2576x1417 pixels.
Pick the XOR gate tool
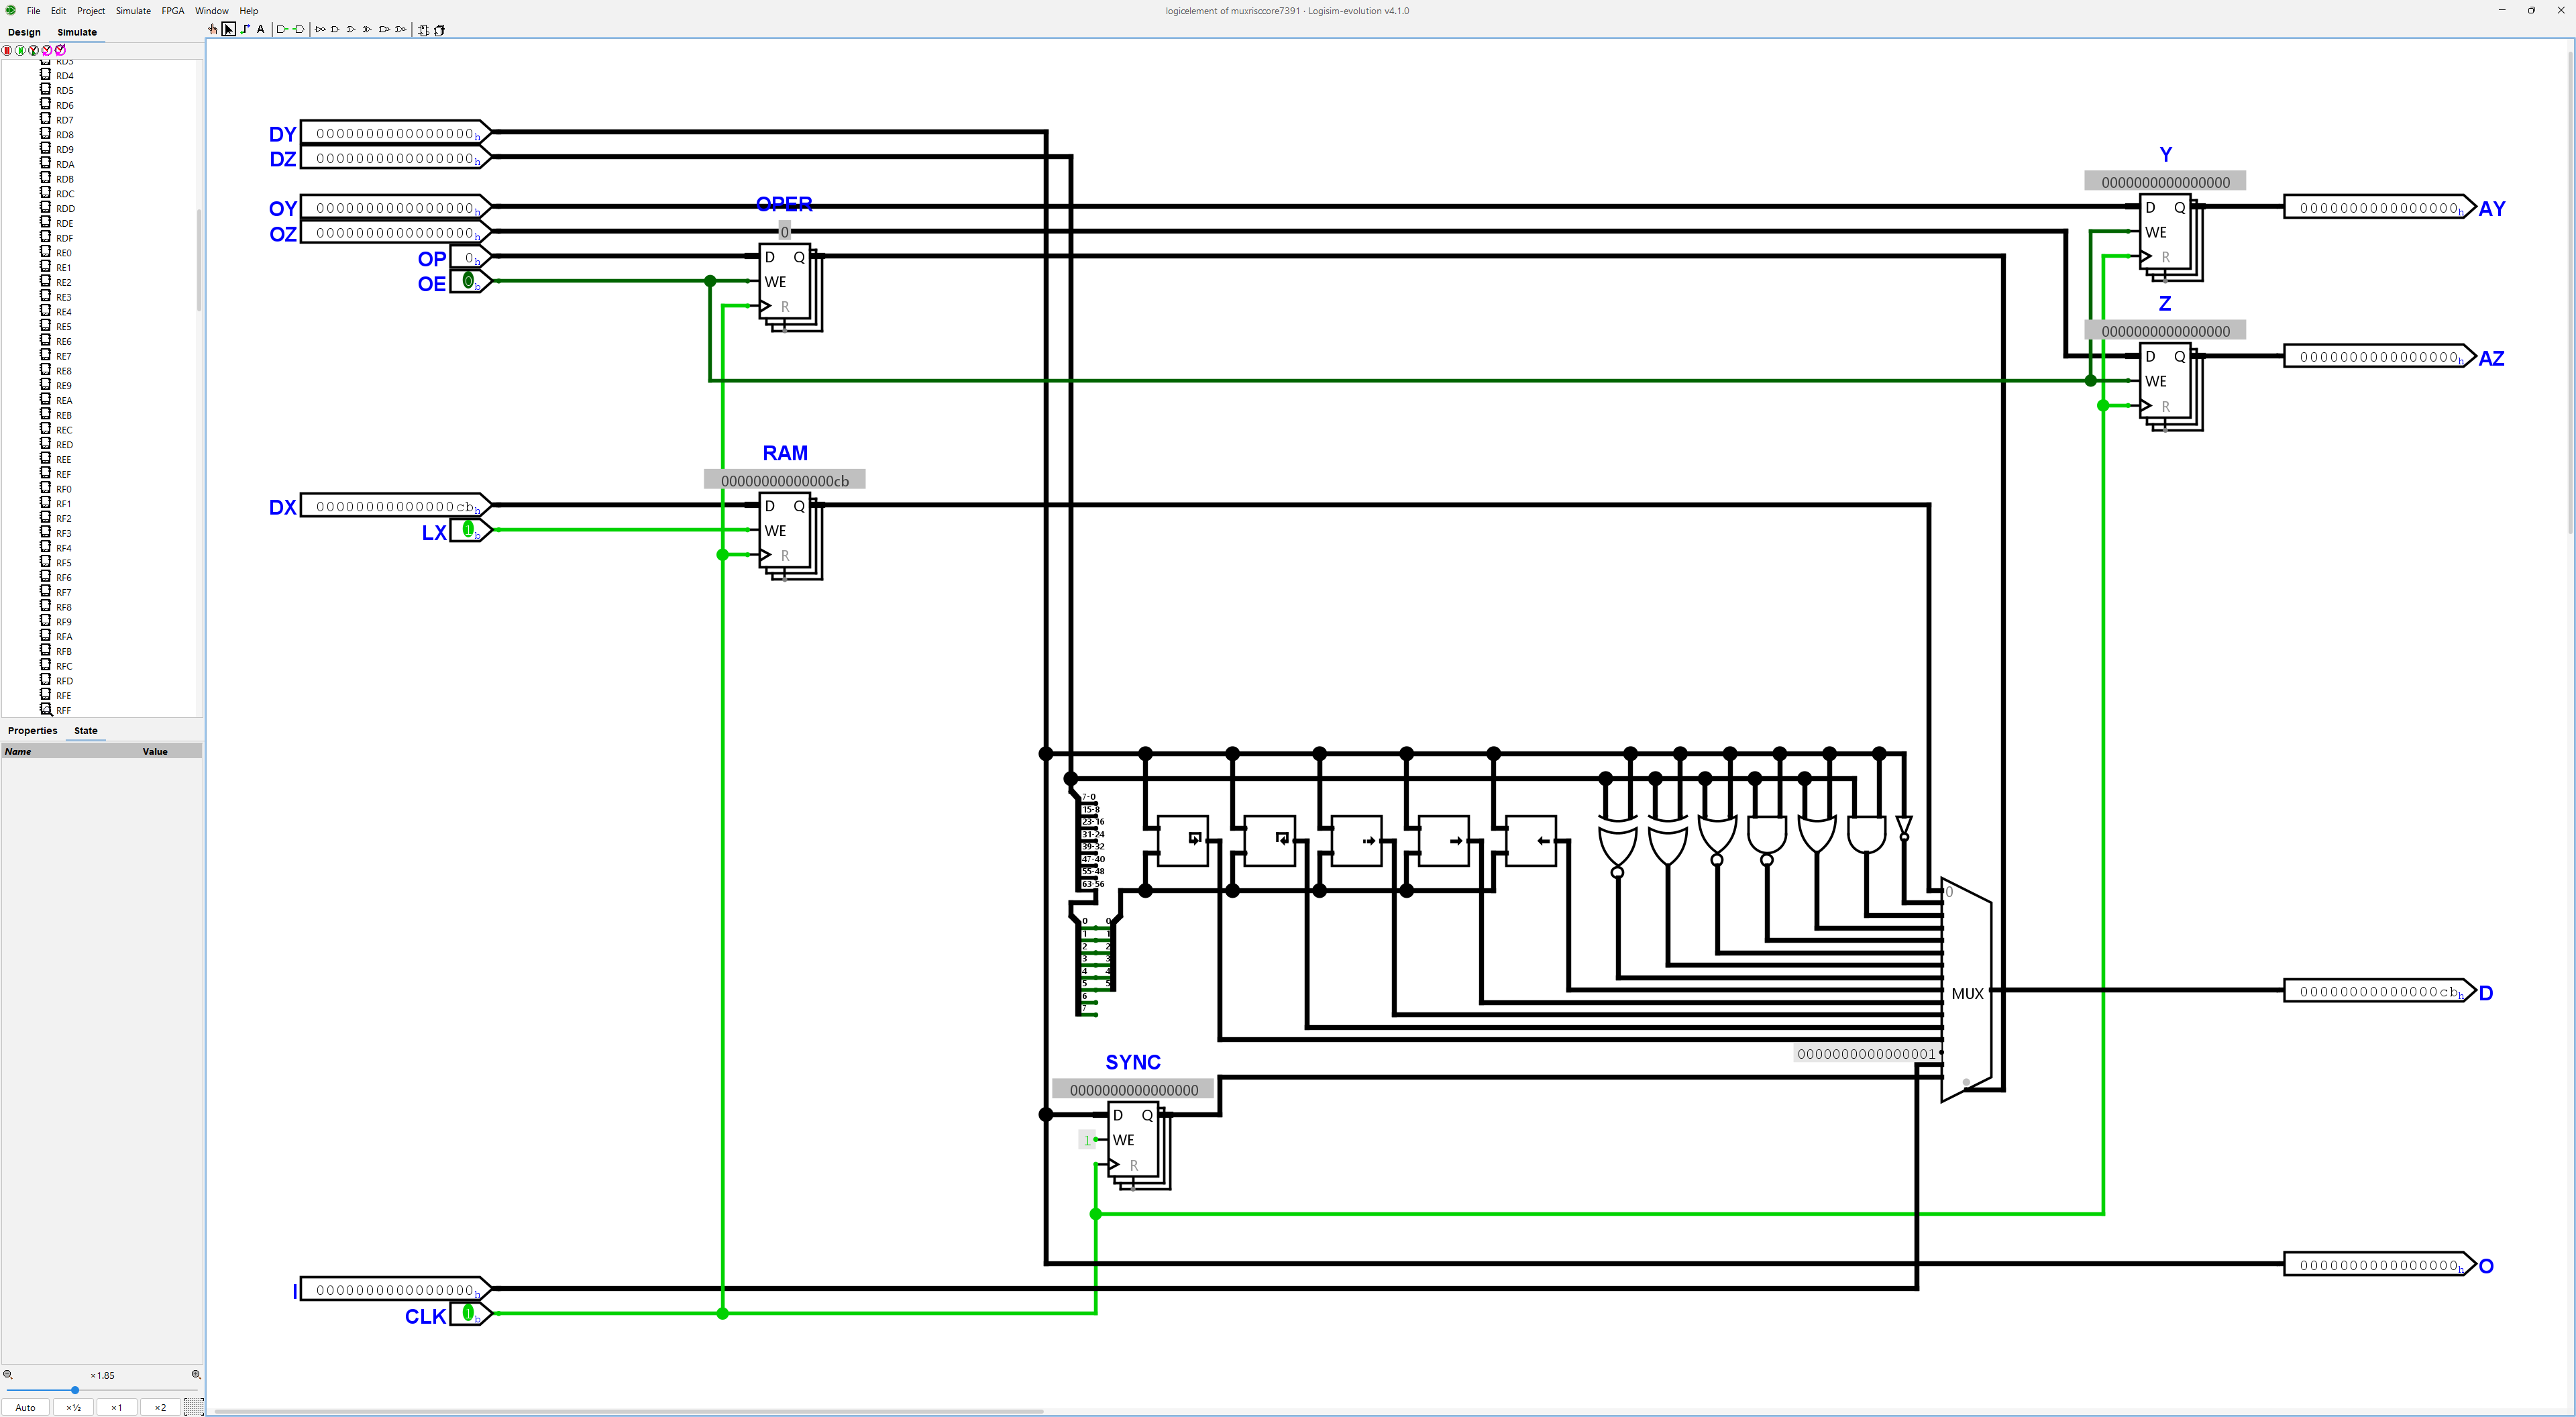[x=367, y=29]
